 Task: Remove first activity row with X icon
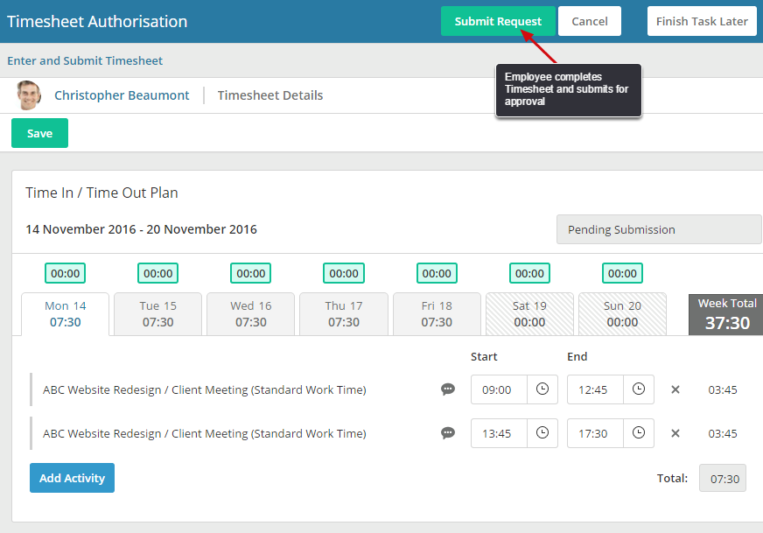[x=675, y=389]
